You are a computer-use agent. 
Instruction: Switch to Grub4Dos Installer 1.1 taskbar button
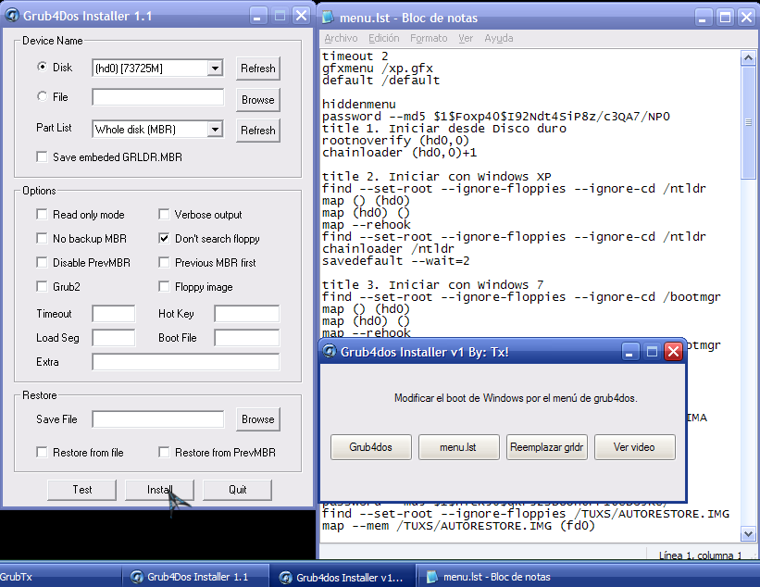pyautogui.click(x=197, y=577)
